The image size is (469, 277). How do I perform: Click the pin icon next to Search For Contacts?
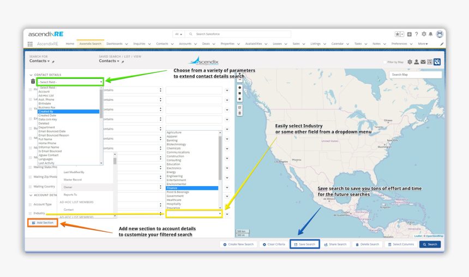pos(53,62)
